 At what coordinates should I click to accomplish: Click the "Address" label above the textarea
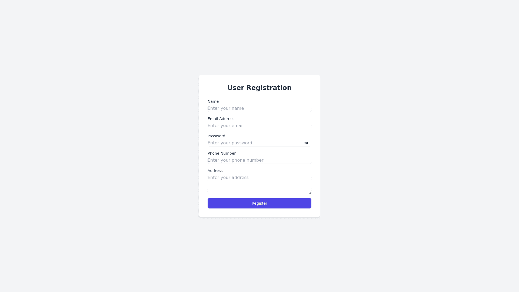coord(215,171)
